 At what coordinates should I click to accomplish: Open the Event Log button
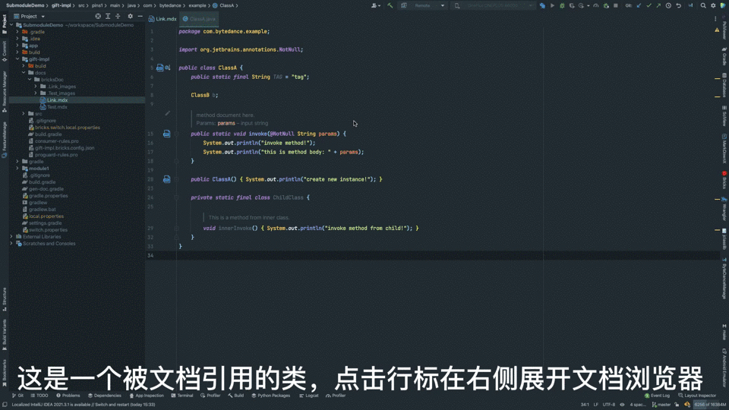[x=657, y=396]
